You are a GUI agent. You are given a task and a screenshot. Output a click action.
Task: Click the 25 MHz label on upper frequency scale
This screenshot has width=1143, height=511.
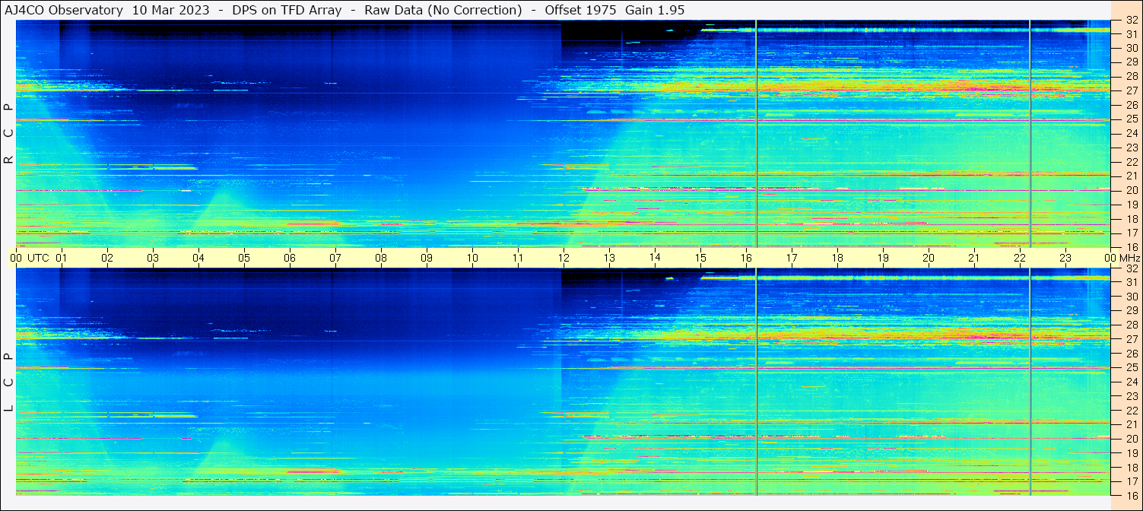(1131, 119)
